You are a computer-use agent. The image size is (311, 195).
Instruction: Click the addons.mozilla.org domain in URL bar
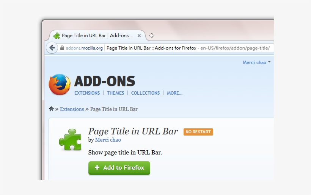[84, 48]
